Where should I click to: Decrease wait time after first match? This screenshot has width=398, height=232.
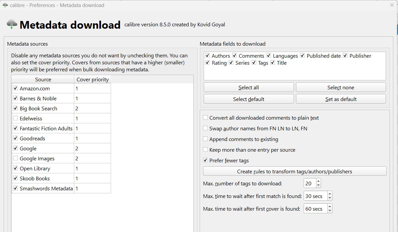coord(330,198)
